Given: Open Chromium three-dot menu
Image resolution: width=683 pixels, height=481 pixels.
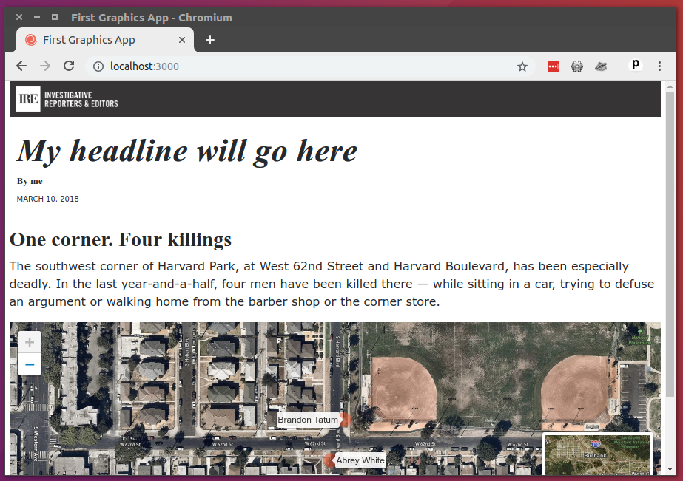Looking at the screenshot, I should (659, 66).
